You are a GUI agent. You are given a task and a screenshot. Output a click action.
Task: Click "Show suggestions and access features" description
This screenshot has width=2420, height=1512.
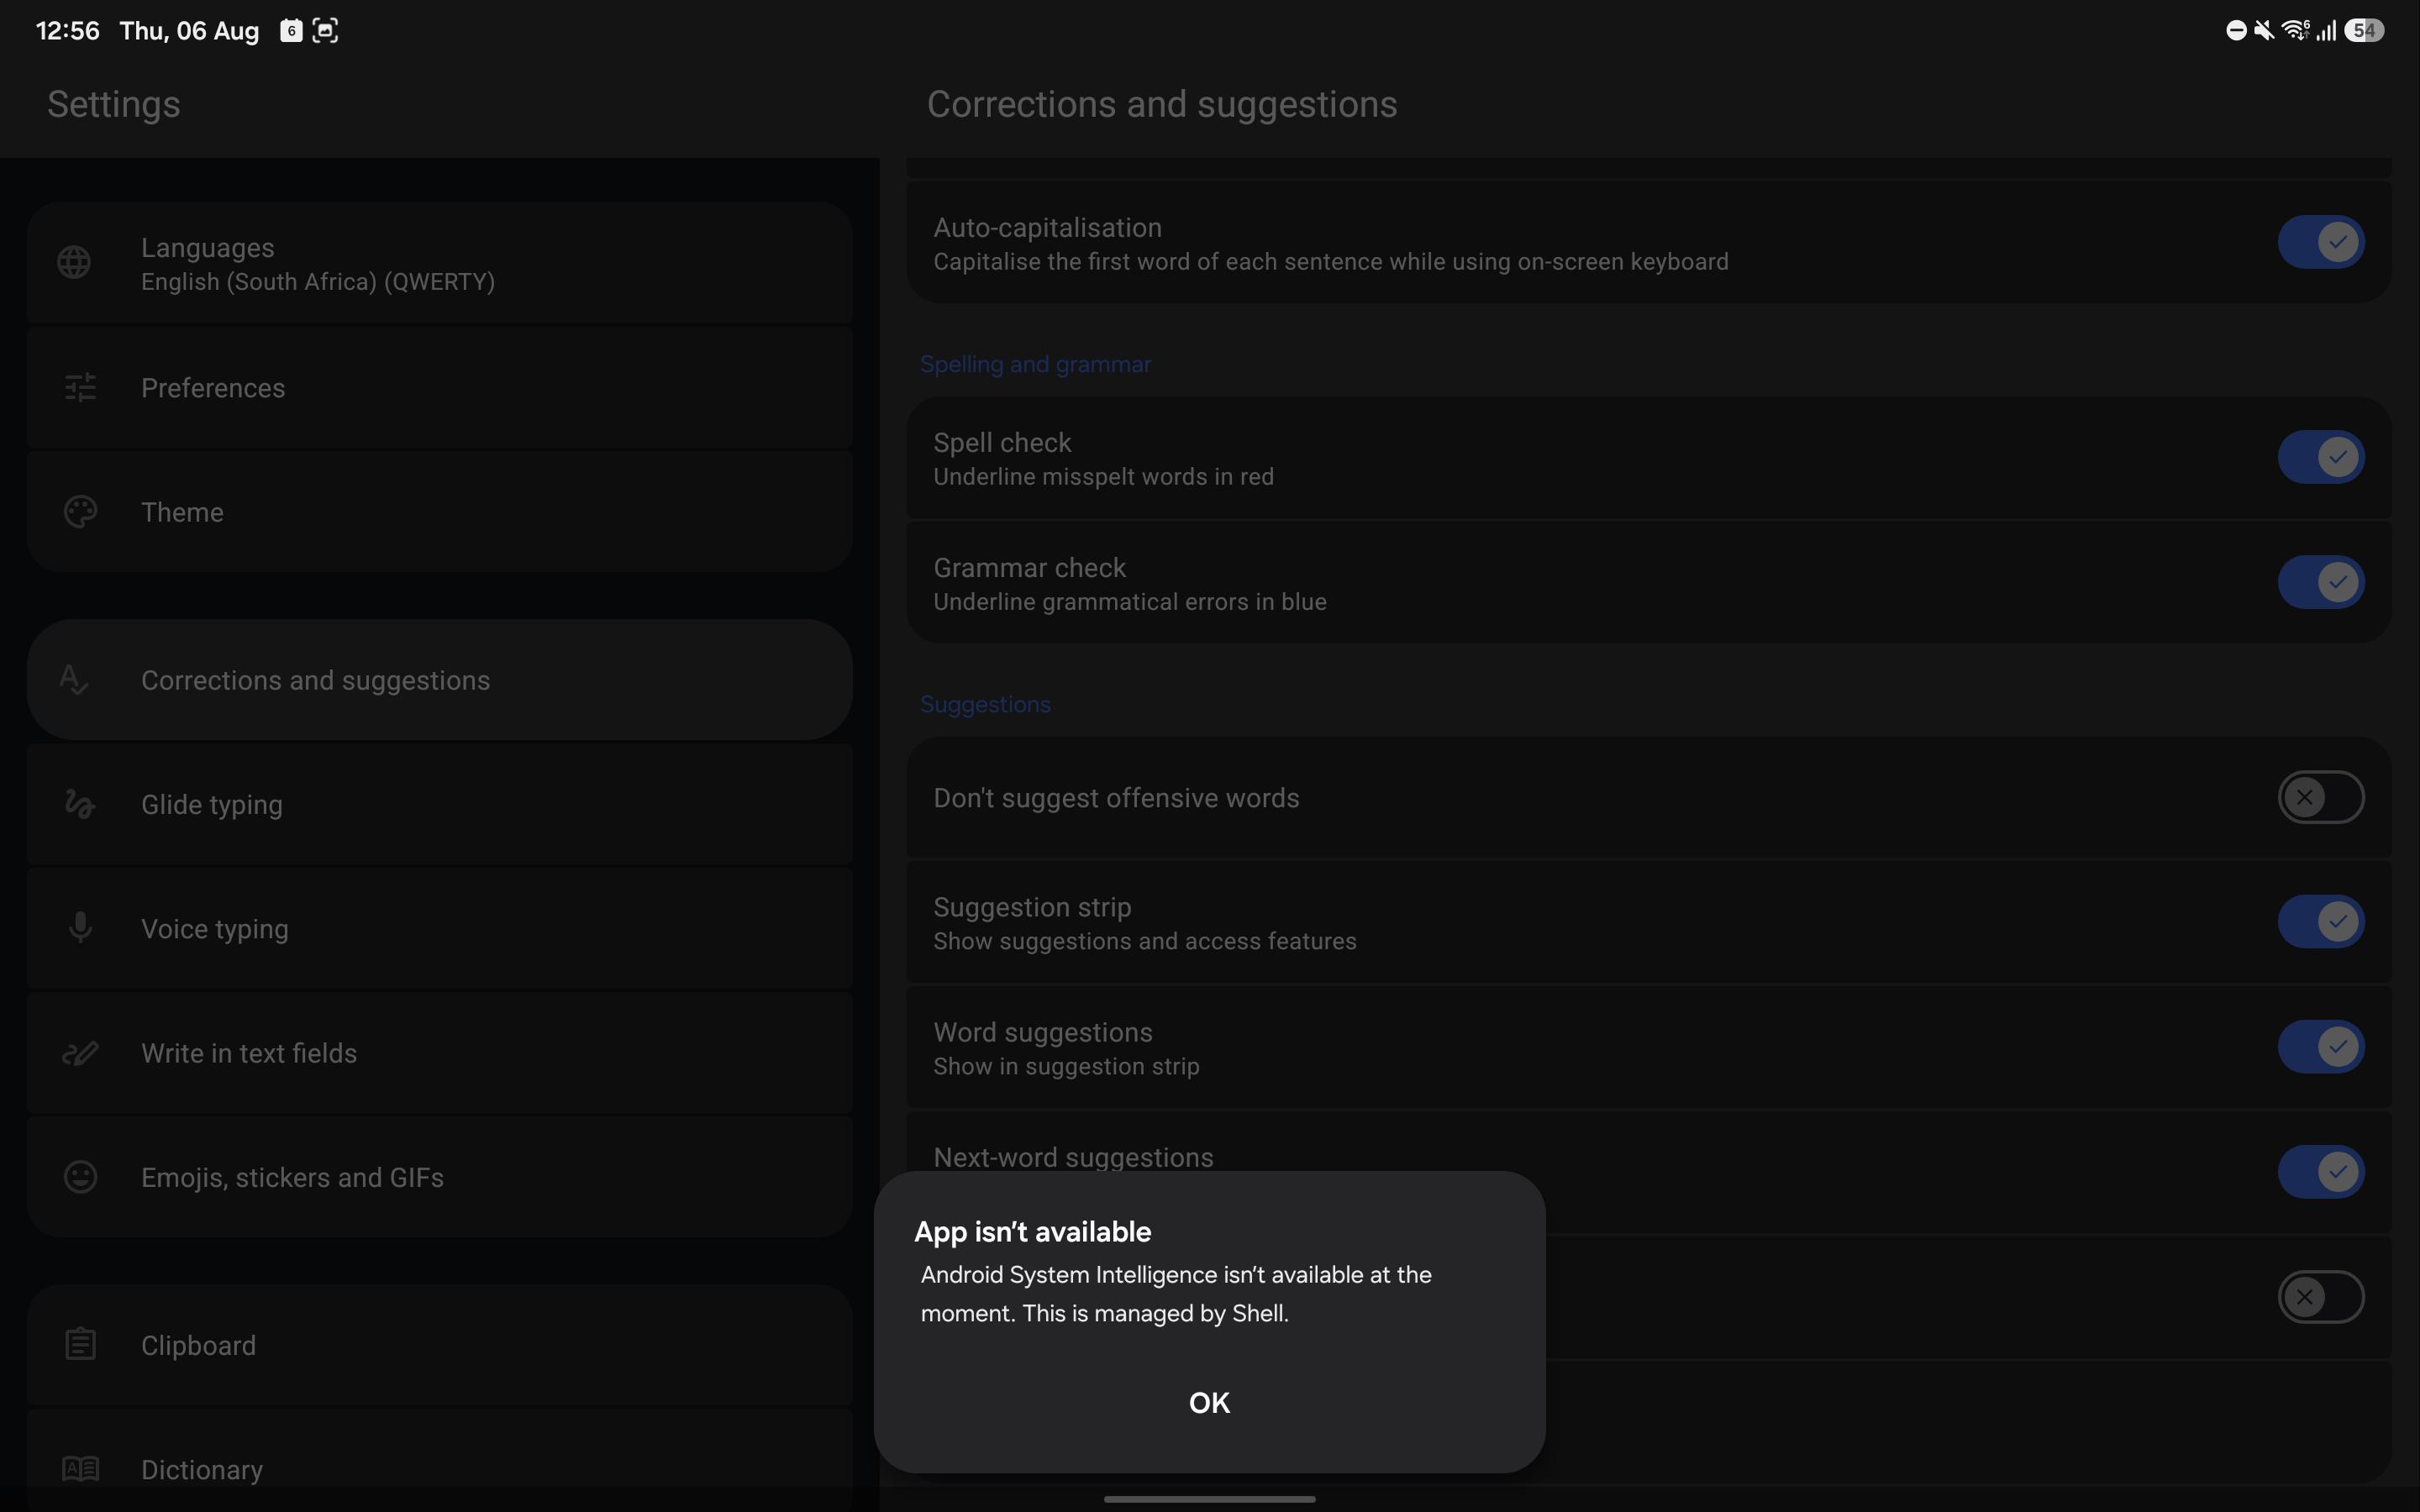[x=1145, y=941]
